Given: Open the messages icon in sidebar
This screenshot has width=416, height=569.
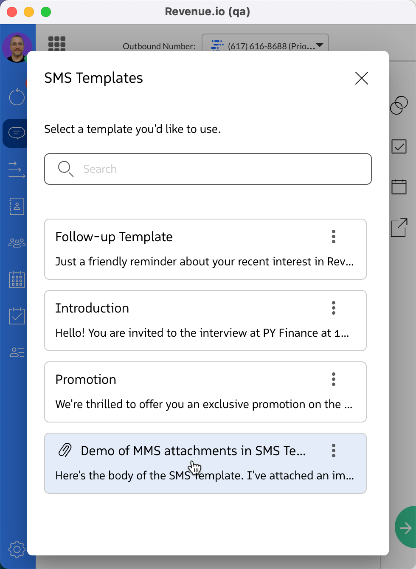Looking at the screenshot, I should 16,133.
